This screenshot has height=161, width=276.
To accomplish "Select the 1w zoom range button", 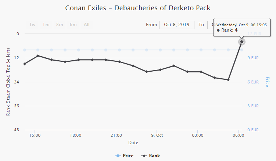I will (33, 25).
